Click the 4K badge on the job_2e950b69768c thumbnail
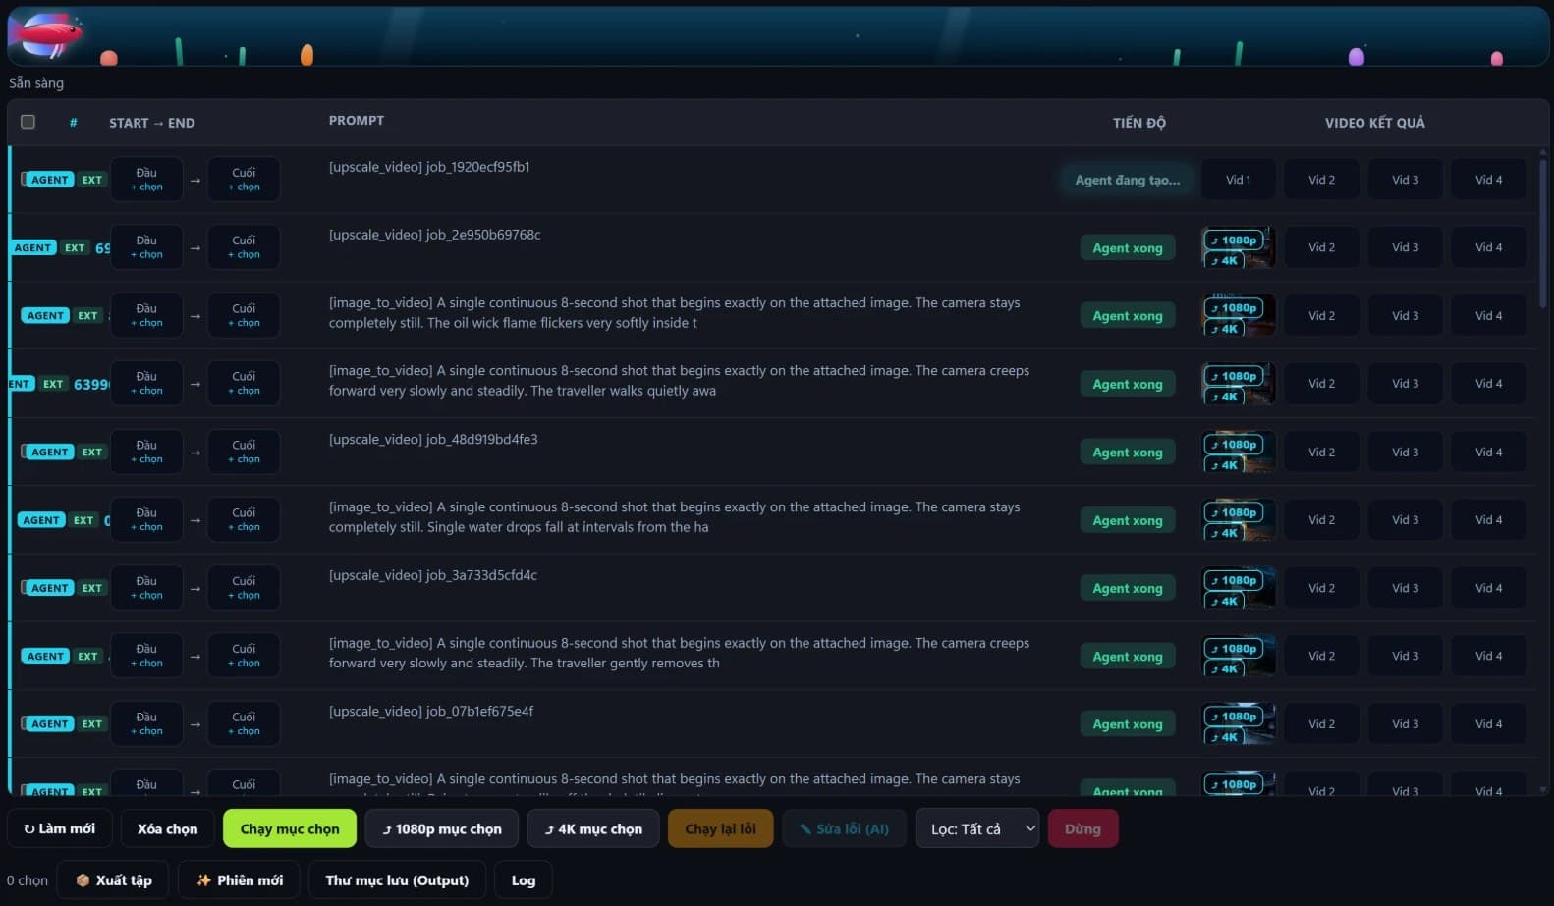Viewport: 1554px width, 906px height. (1224, 260)
